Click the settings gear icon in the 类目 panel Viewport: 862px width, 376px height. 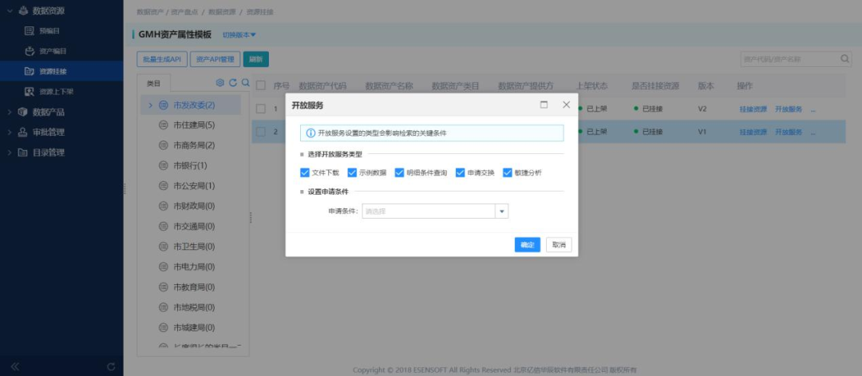point(220,83)
